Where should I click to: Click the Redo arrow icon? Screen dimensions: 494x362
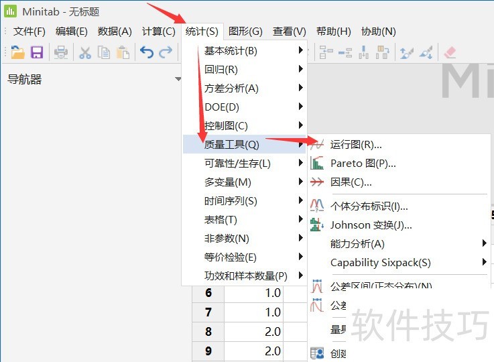pos(166,52)
